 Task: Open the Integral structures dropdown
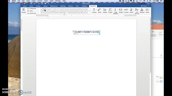pos(110,11)
